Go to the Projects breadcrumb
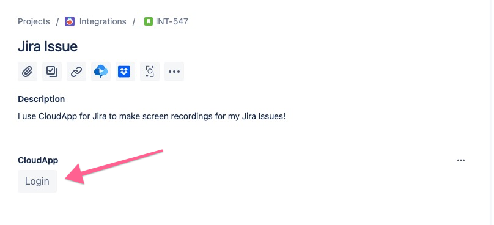Image resolution: width=494 pixels, height=225 pixels. (34, 21)
